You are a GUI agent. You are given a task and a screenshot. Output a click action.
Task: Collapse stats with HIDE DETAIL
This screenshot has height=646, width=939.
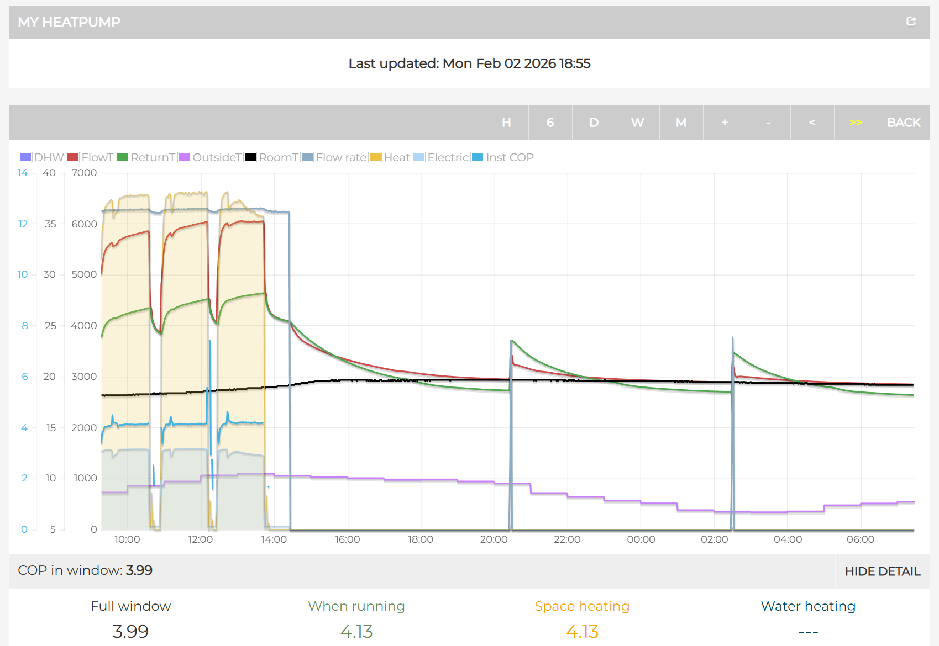[882, 571]
